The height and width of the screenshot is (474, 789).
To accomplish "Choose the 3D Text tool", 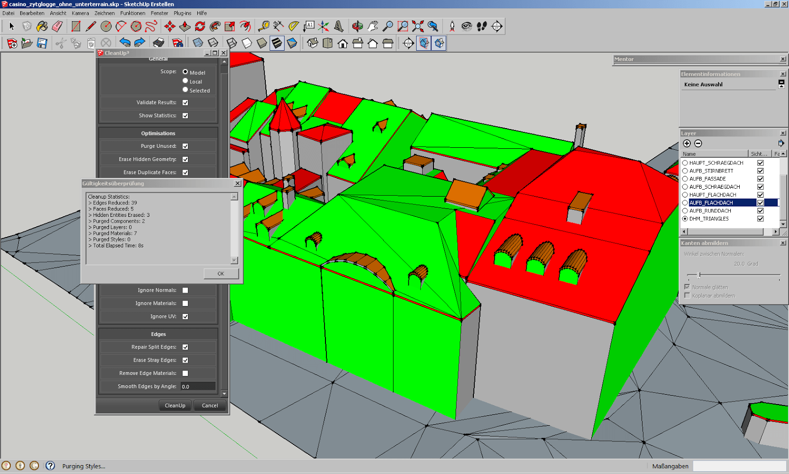I will pos(339,26).
